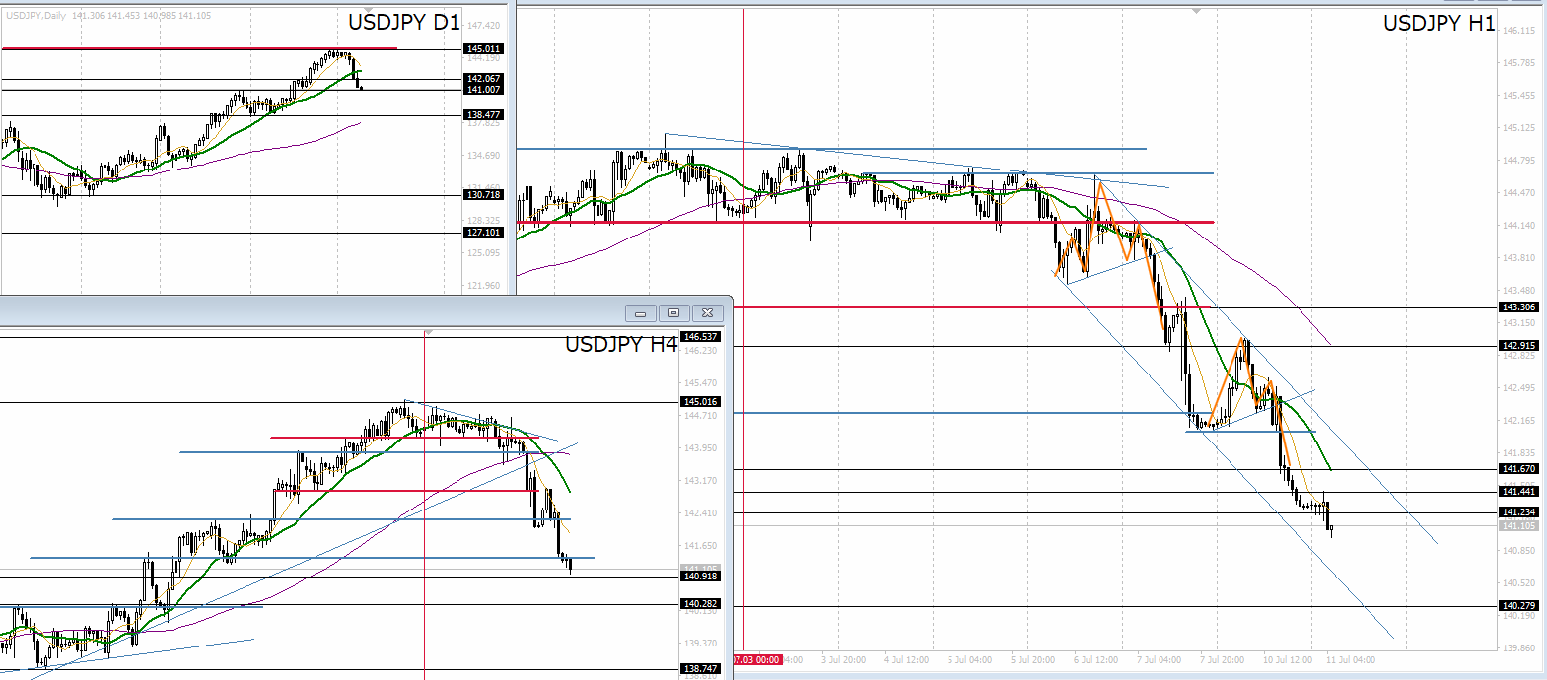Click the 141.007 price label in D1 chart
The width and height of the screenshot is (1547, 680).
(483, 89)
